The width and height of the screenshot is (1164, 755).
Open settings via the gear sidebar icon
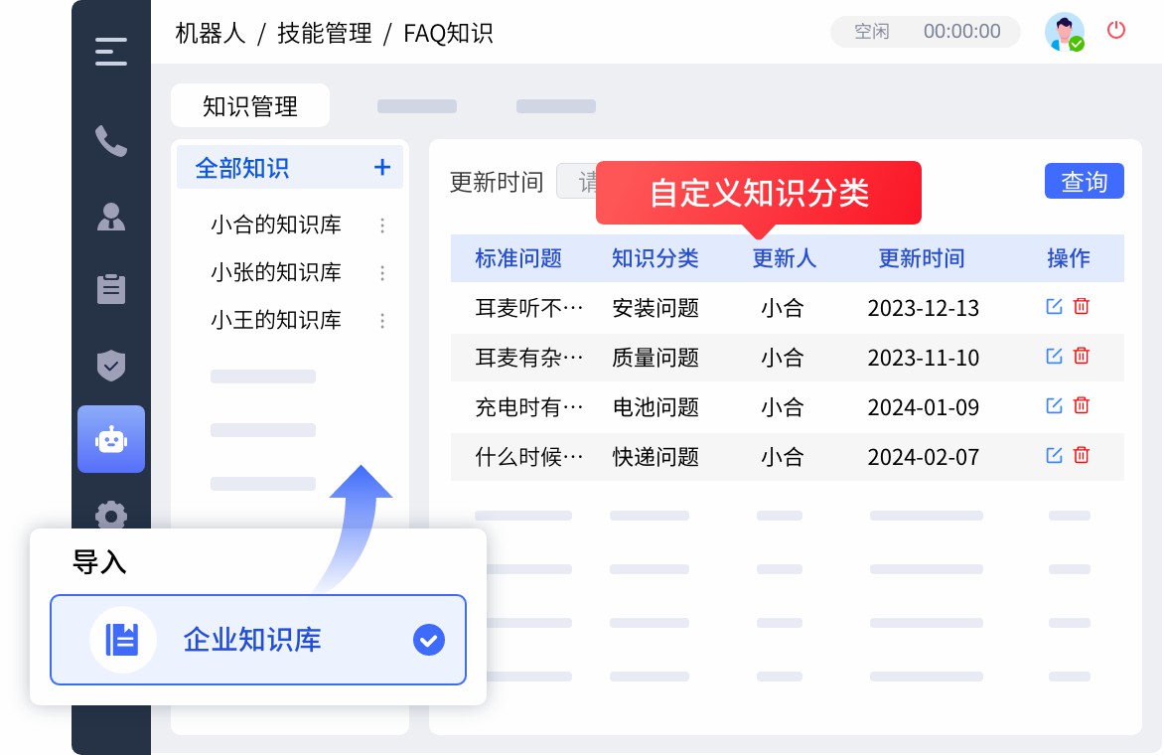point(110,516)
